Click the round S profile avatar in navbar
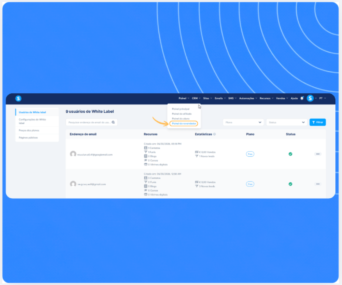 (x=310, y=98)
